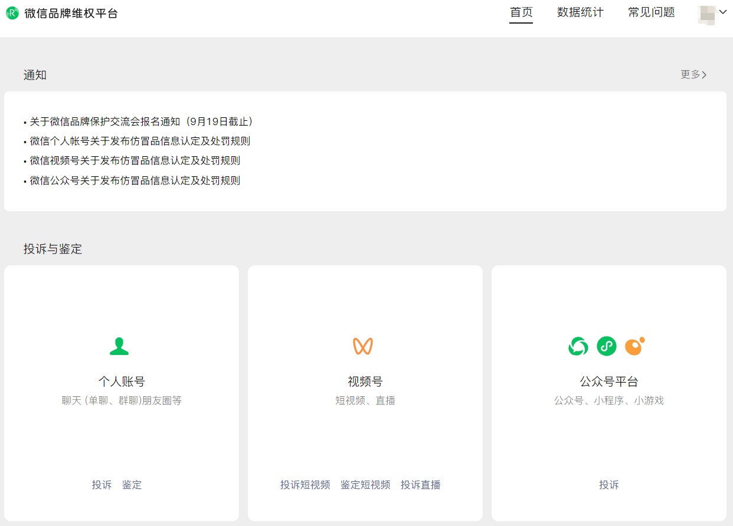The width and height of the screenshot is (733, 526).
Task: Click the 视频号 card title
Action: (365, 382)
